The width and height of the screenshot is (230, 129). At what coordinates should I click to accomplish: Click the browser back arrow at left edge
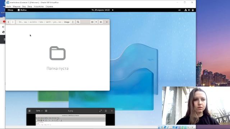[x=3, y=27]
